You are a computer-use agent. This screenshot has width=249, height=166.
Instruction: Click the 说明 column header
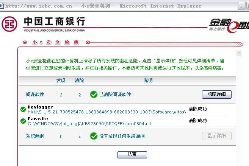pos(148,80)
